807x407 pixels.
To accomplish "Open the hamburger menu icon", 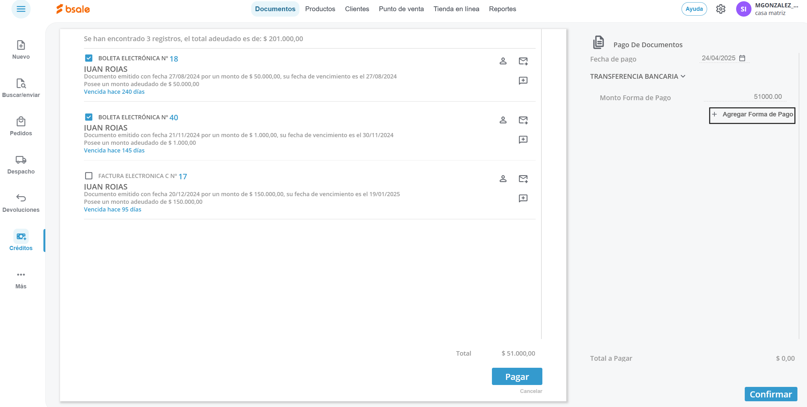I will coord(21,9).
